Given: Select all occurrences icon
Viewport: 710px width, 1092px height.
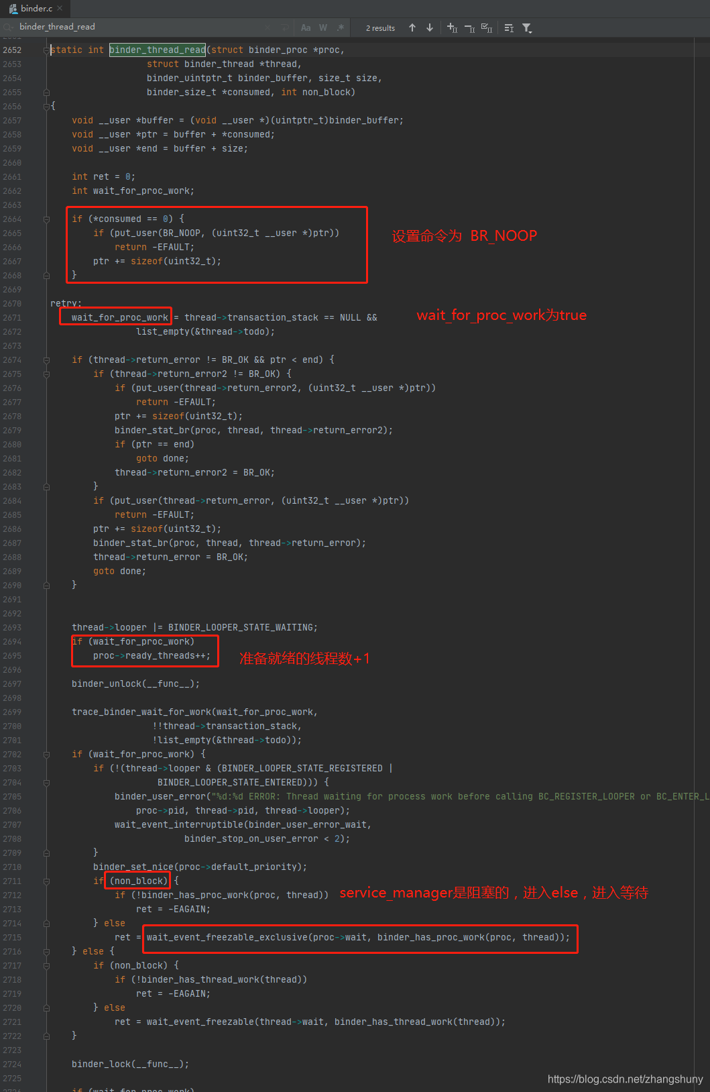Looking at the screenshot, I should [x=487, y=28].
